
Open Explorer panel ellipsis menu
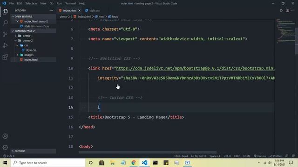click(x=51, y=10)
